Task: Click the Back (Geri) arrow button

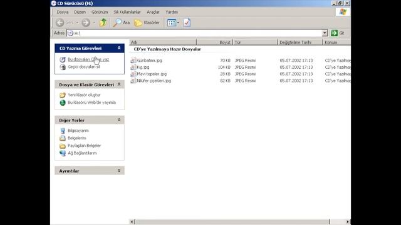Action: coord(60,22)
